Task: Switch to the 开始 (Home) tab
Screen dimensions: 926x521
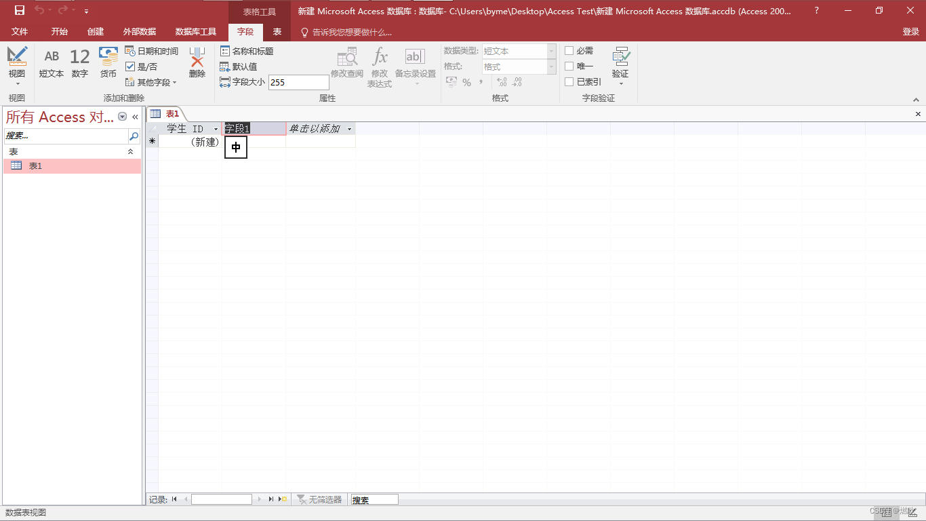Action: click(60, 32)
